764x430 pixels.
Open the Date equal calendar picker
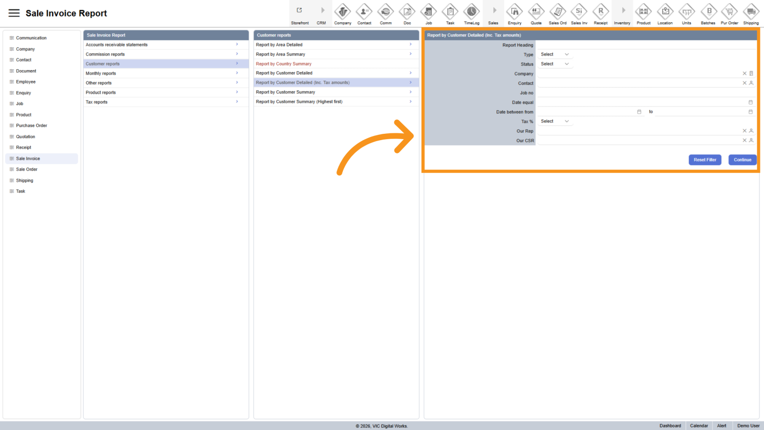[x=750, y=102]
